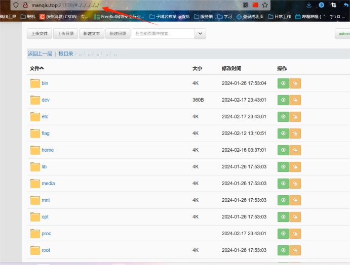
Task: Click the bookmark star in address bar
Action: 265,5
